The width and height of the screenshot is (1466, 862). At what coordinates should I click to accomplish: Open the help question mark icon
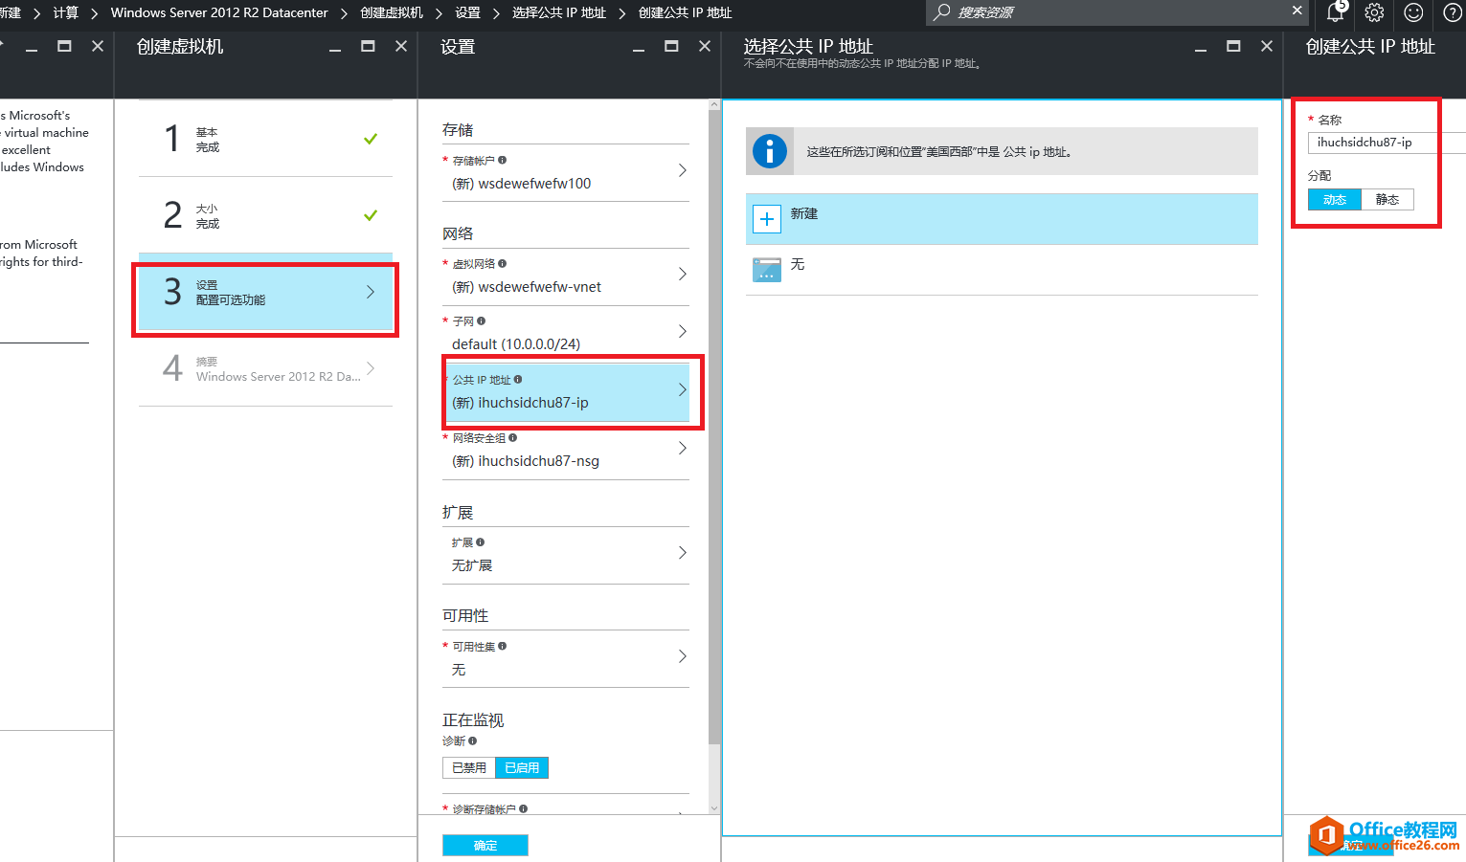pyautogui.click(x=1453, y=12)
